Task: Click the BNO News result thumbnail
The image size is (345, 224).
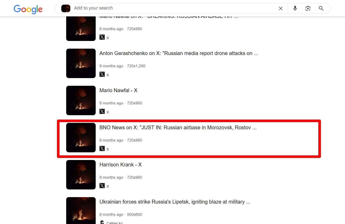Action: (x=81, y=137)
